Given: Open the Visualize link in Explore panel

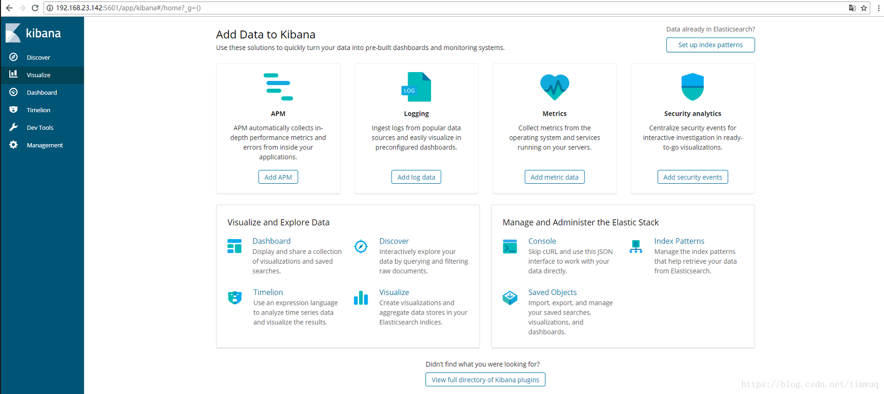Looking at the screenshot, I should [x=394, y=292].
